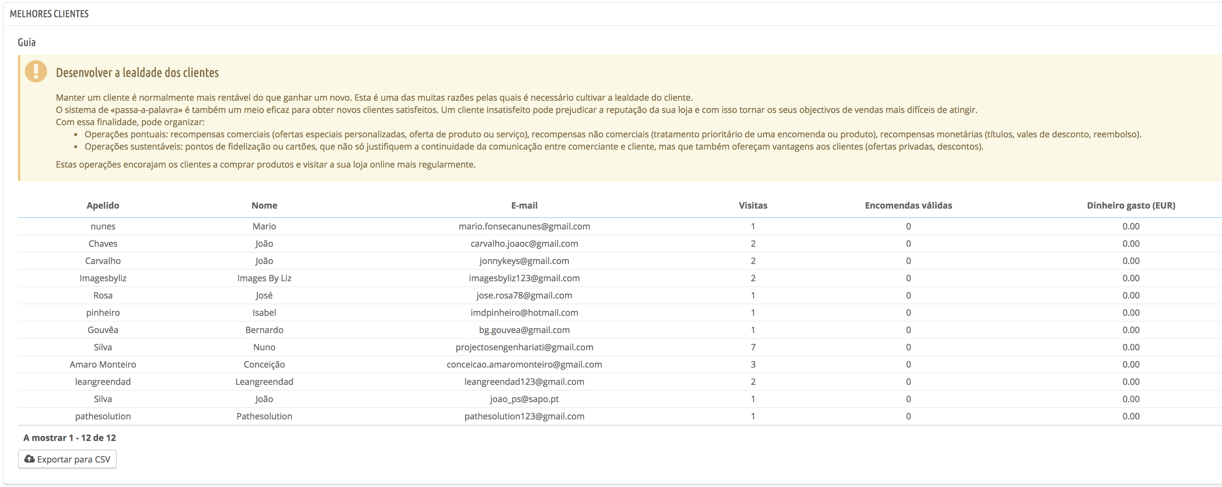The image size is (1222, 487).
Task: Click the Encomendas válidas column header
Action: [x=908, y=205]
